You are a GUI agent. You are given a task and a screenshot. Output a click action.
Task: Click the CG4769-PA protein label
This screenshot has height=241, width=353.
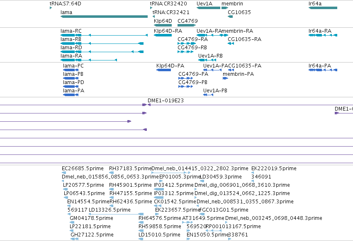pyautogui.click(x=193, y=74)
